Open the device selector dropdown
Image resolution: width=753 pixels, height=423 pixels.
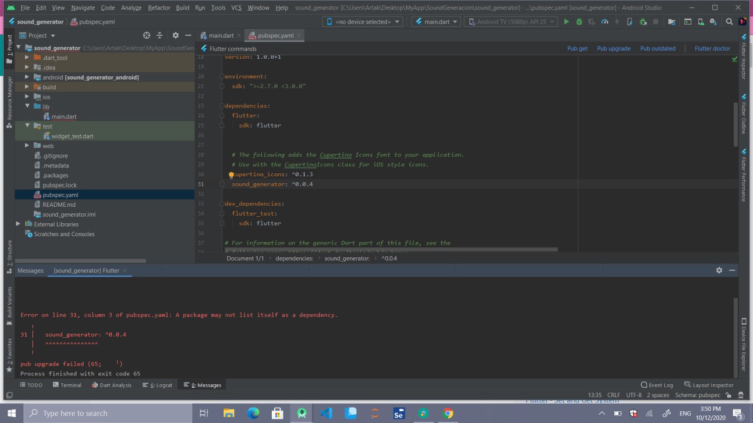point(362,22)
